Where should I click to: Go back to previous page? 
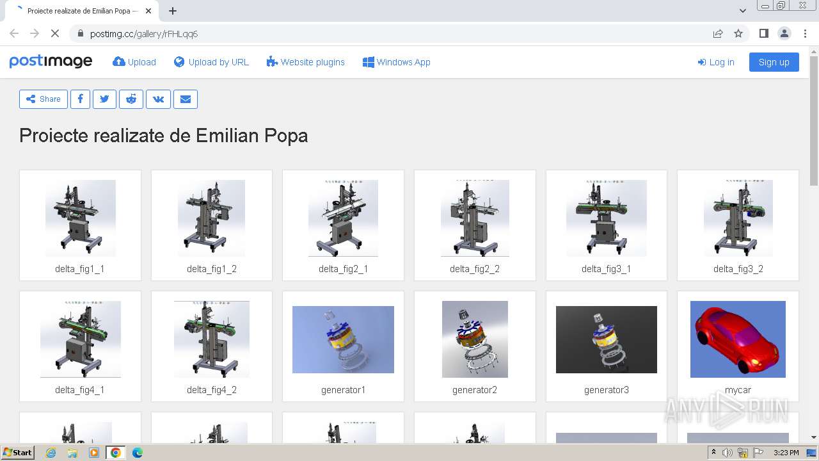14,33
